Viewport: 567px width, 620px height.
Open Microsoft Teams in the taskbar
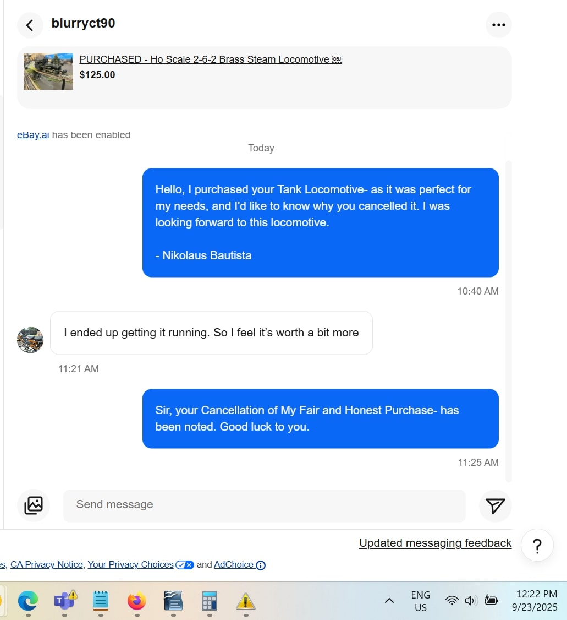point(65,601)
